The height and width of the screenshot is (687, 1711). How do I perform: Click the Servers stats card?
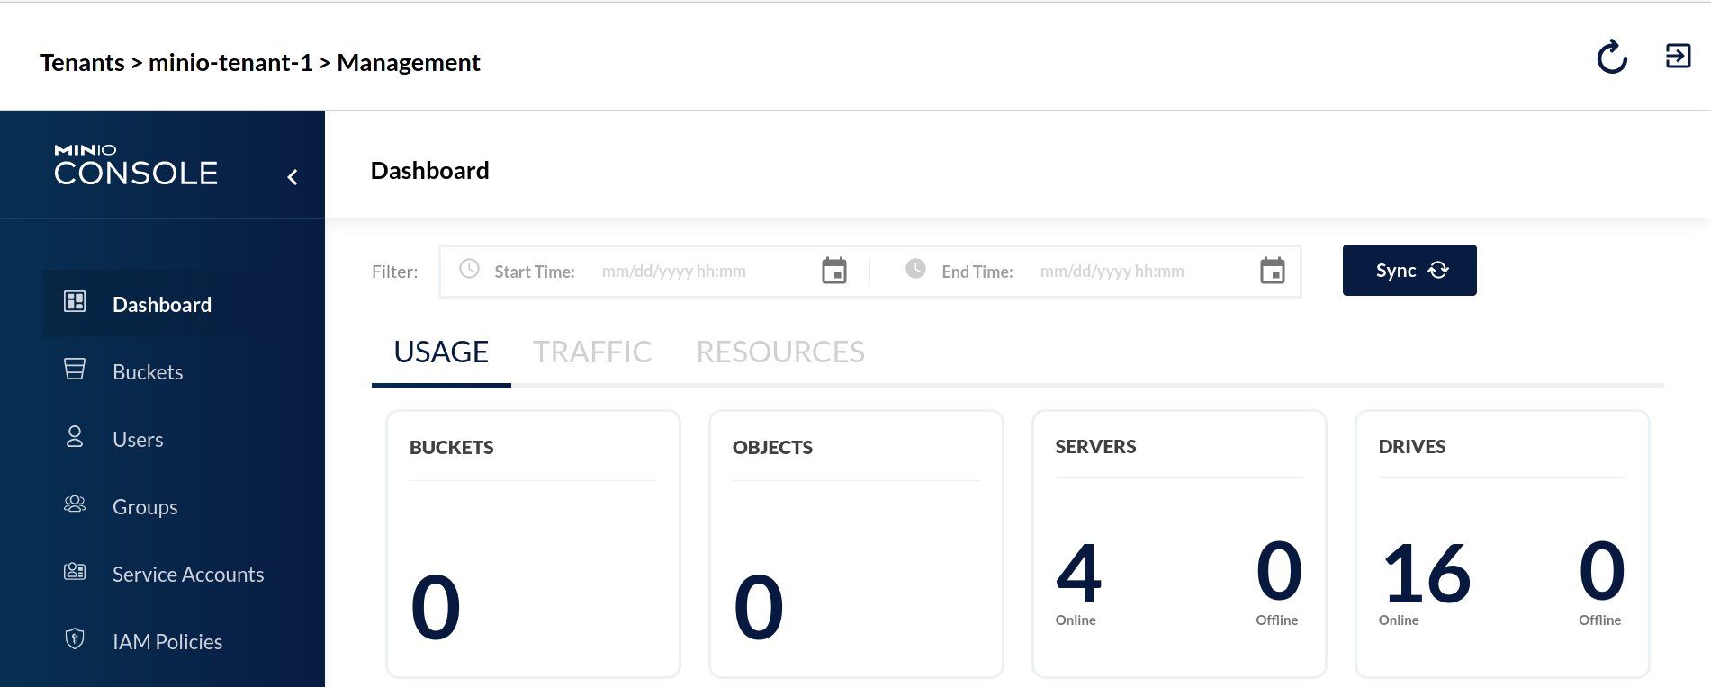(x=1178, y=543)
